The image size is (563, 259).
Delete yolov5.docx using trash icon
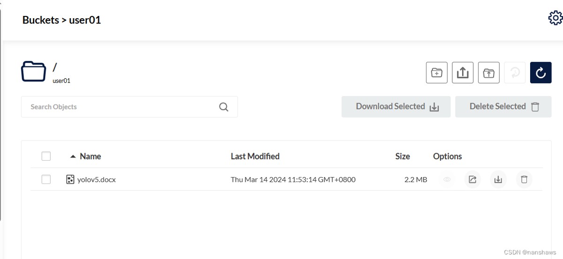pyautogui.click(x=524, y=179)
